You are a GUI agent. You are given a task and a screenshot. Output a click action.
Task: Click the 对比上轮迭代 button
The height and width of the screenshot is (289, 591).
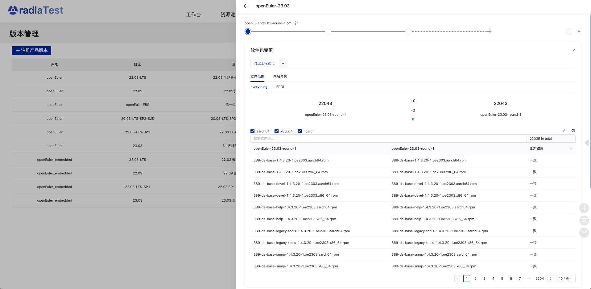pos(264,63)
